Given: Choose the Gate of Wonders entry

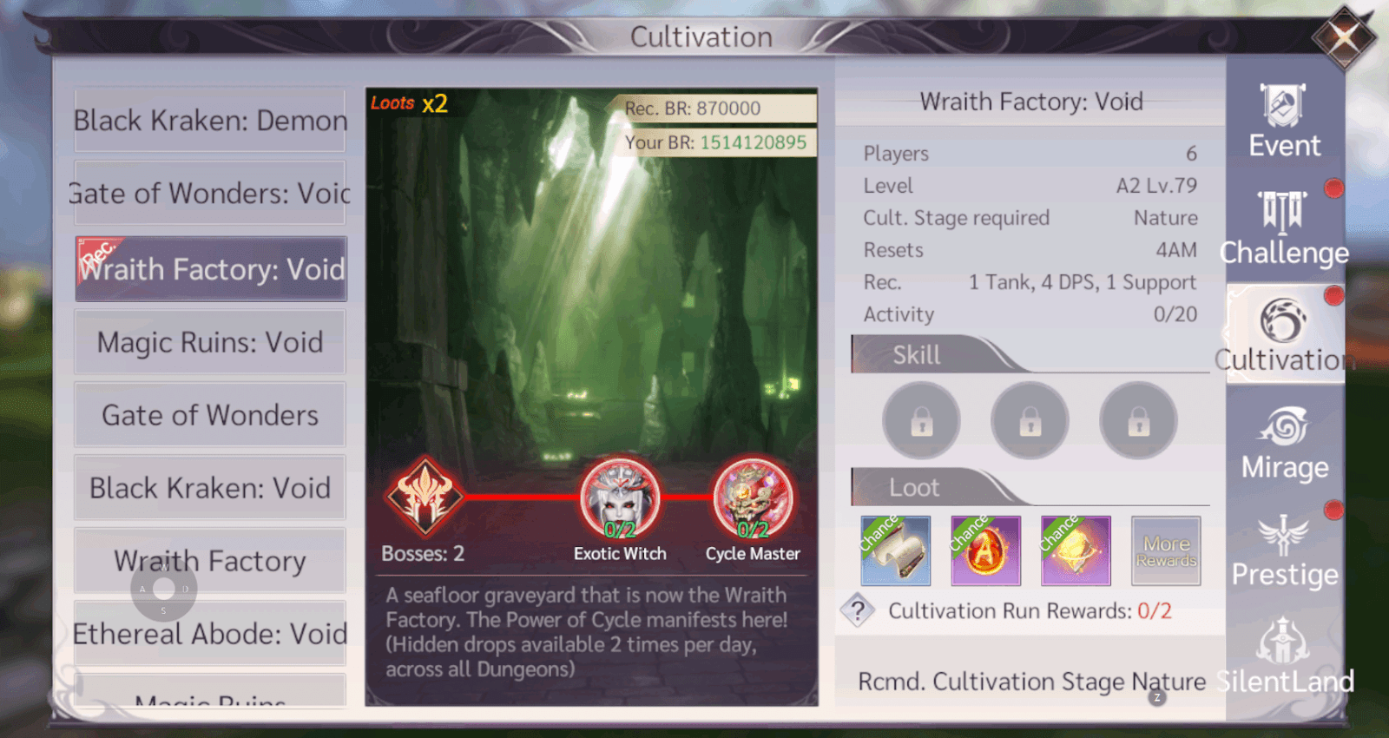Looking at the screenshot, I should (x=210, y=415).
